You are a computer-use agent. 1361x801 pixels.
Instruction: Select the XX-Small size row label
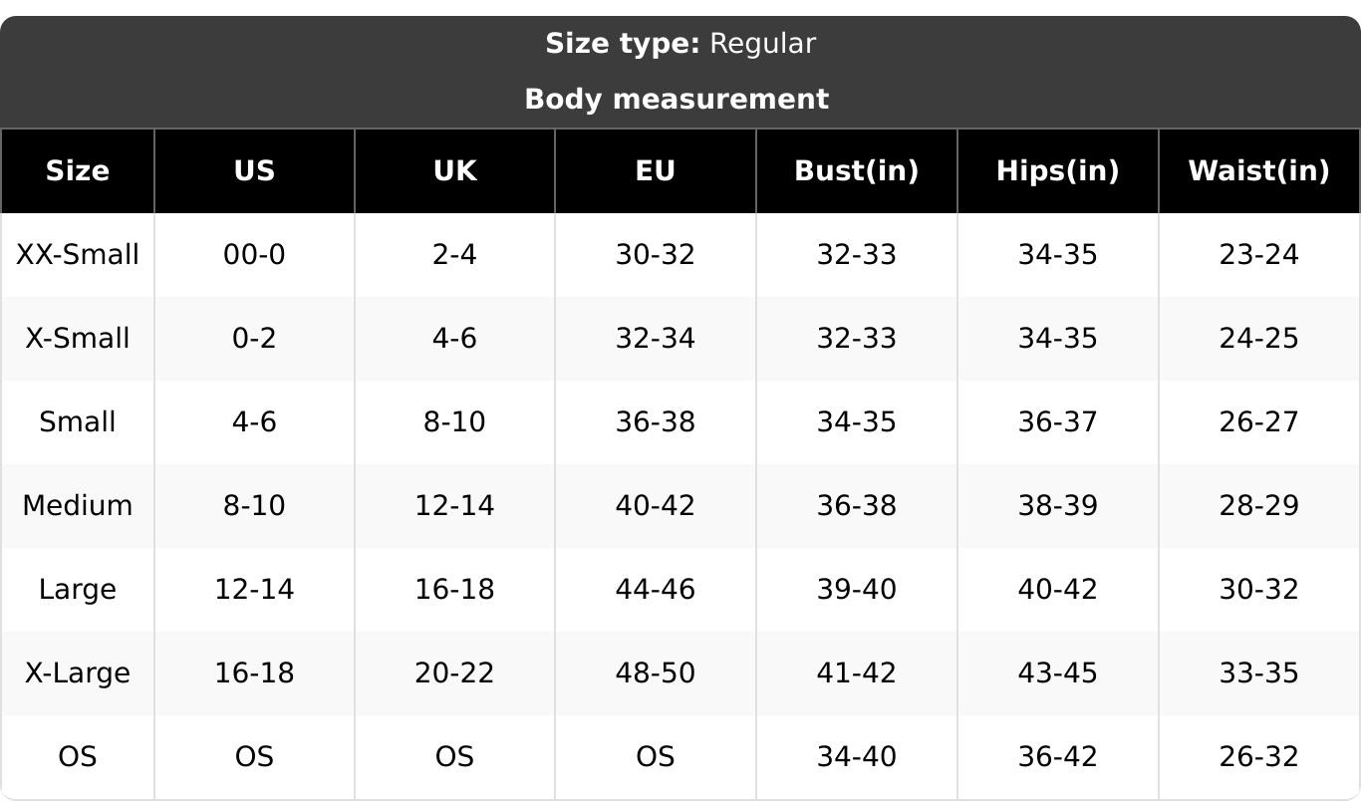[x=77, y=254]
